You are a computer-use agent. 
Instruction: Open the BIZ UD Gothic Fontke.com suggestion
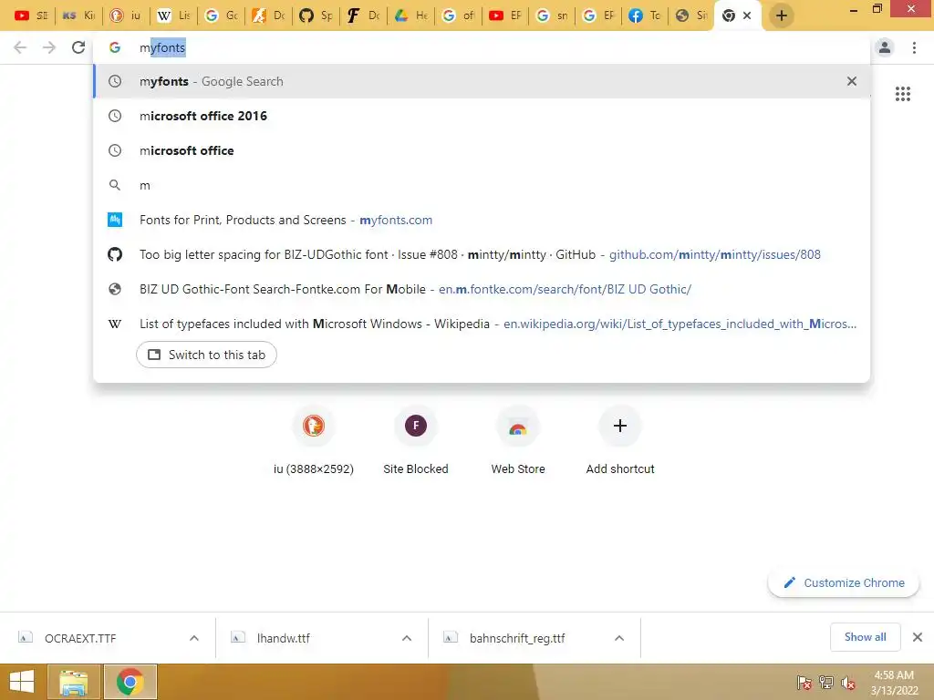[x=482, y=289]
